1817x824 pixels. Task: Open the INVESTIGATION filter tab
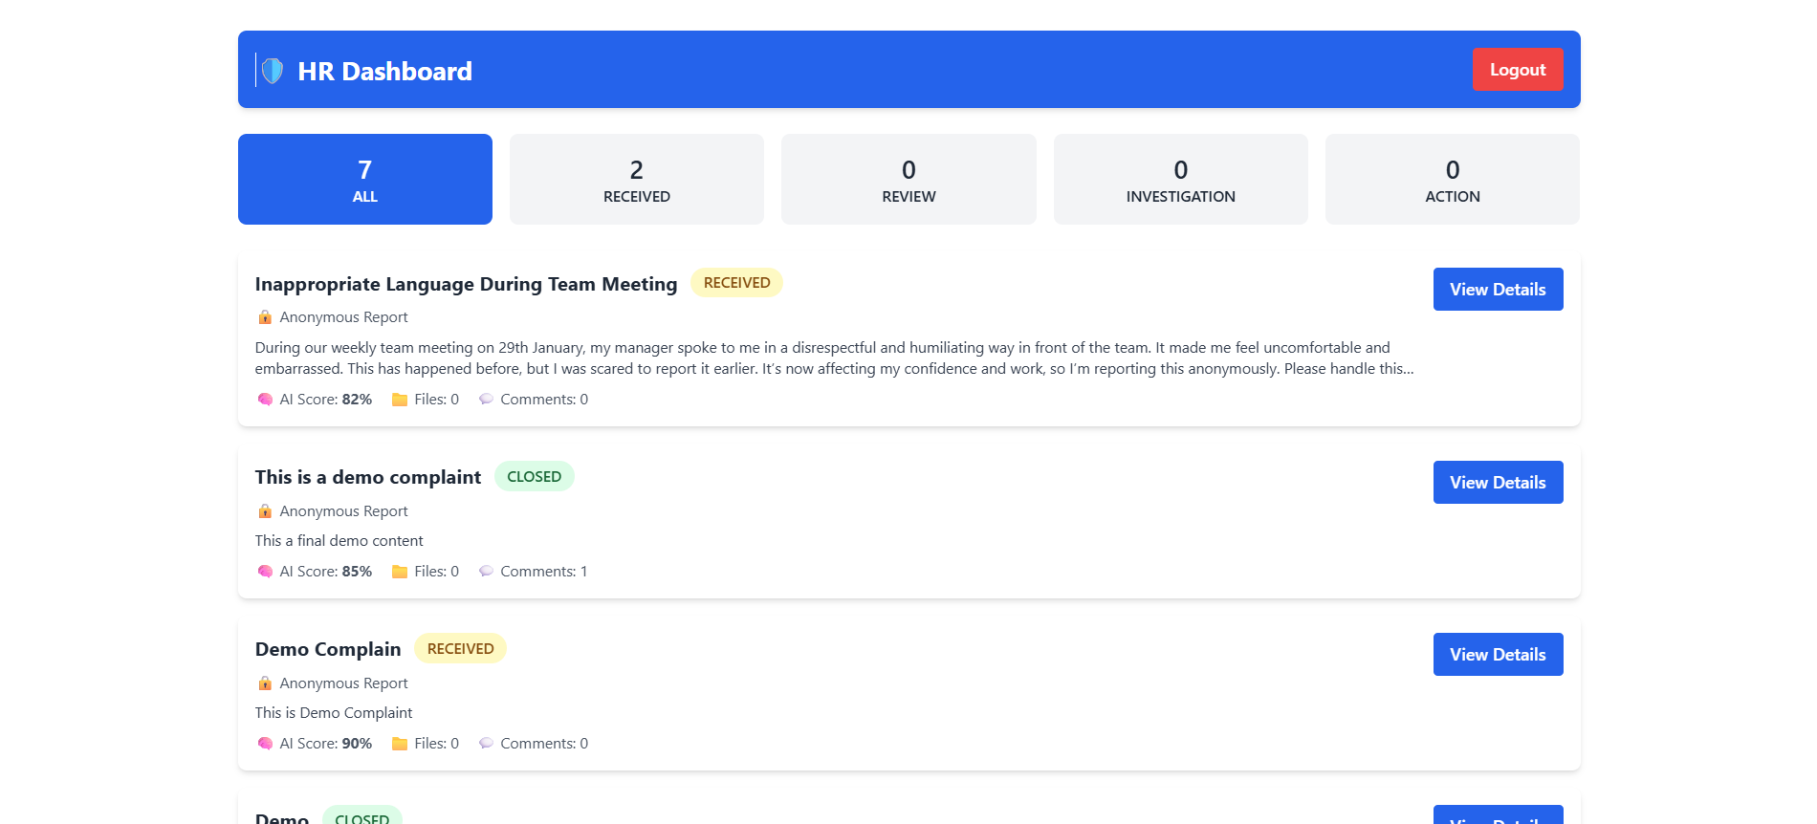pyautogui.click(x=1181, y=180)
